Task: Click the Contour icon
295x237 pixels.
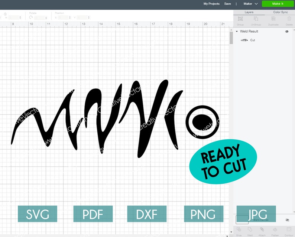Action: tap(289, 229)
